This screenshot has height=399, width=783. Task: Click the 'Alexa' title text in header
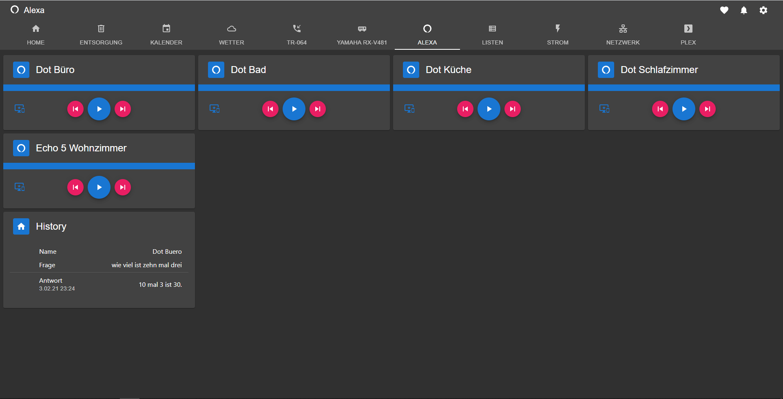34,10
